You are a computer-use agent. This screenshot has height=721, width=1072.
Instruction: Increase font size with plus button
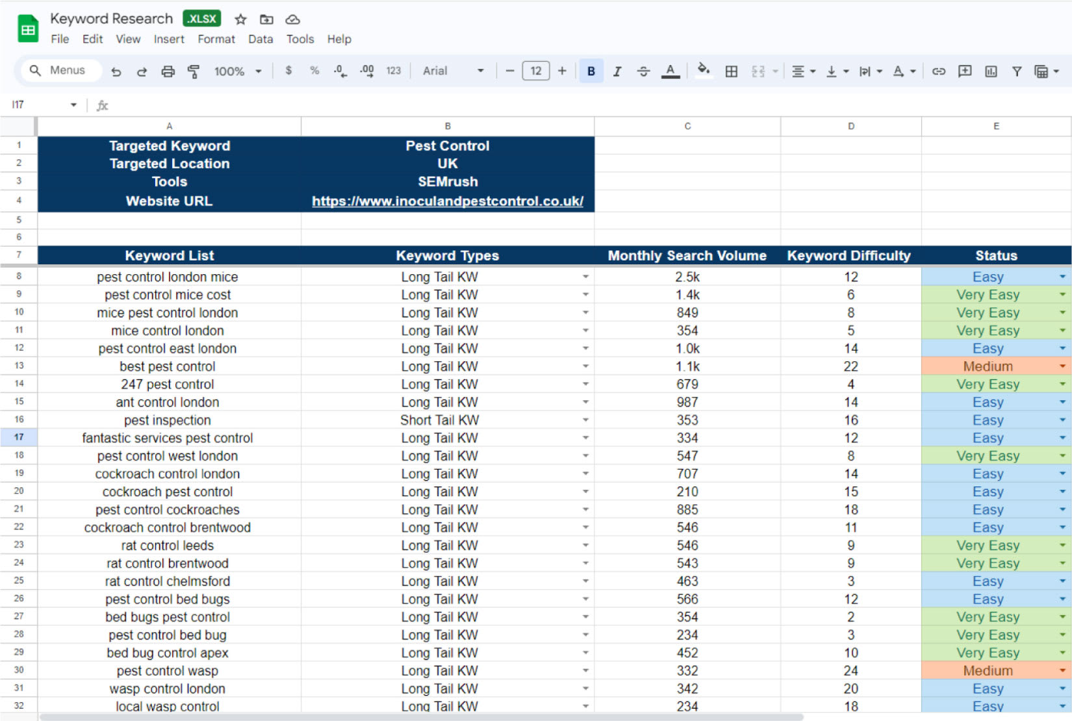click(562, 71)
